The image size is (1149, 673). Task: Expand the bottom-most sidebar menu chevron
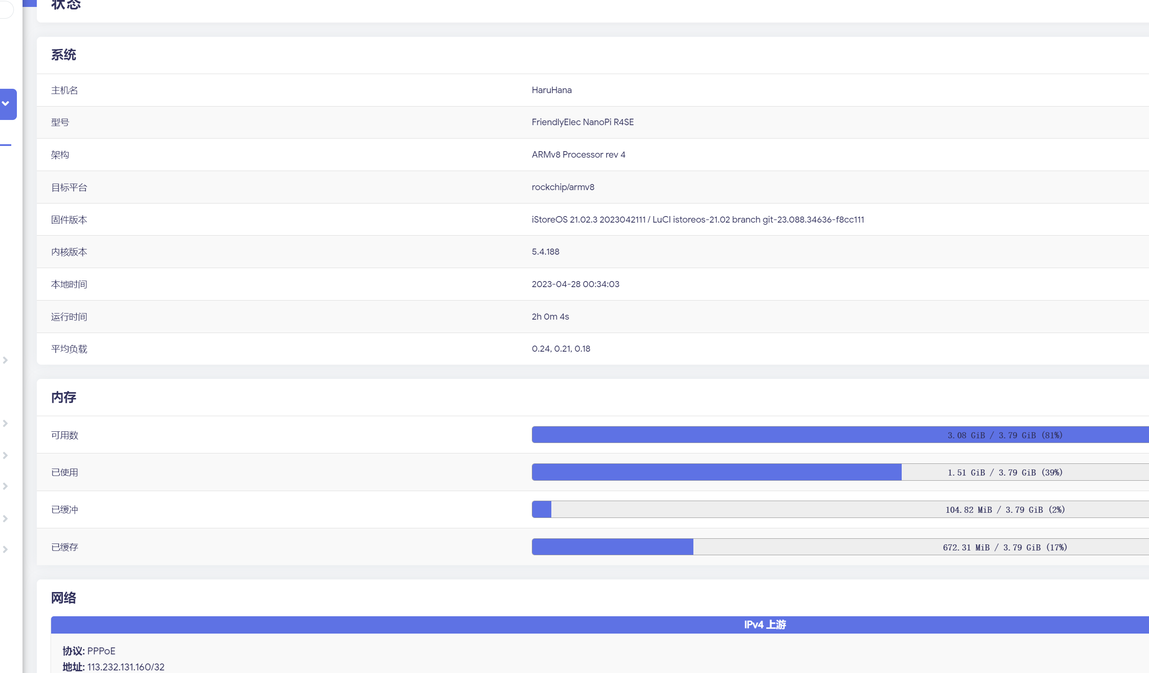(6, 550)
